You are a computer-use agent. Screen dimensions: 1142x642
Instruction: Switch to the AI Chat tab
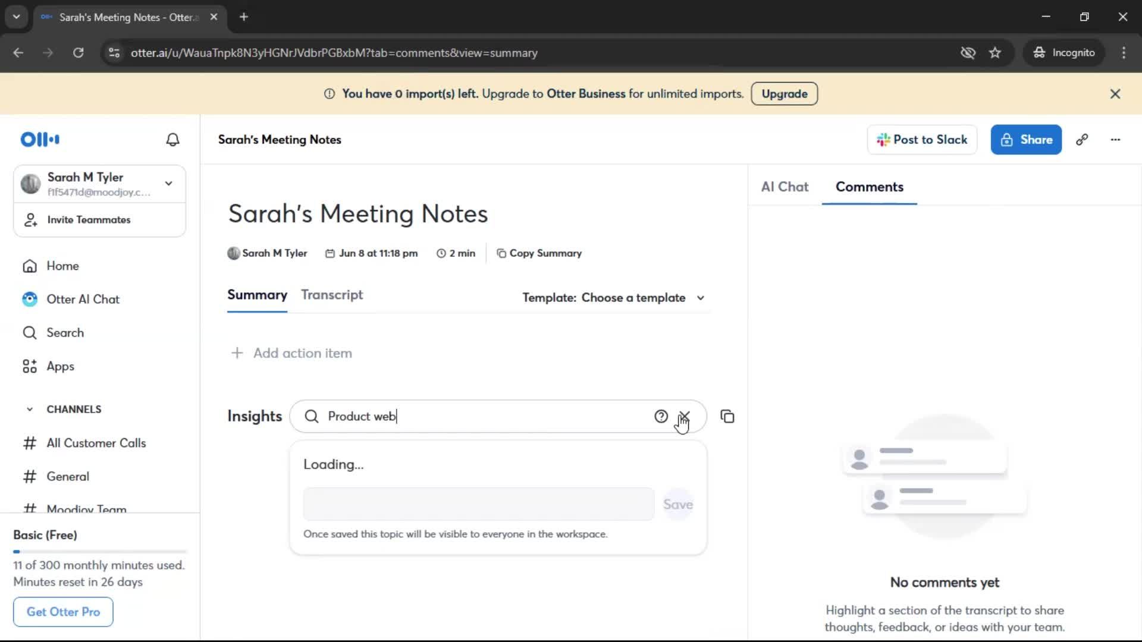click(785, 187)
